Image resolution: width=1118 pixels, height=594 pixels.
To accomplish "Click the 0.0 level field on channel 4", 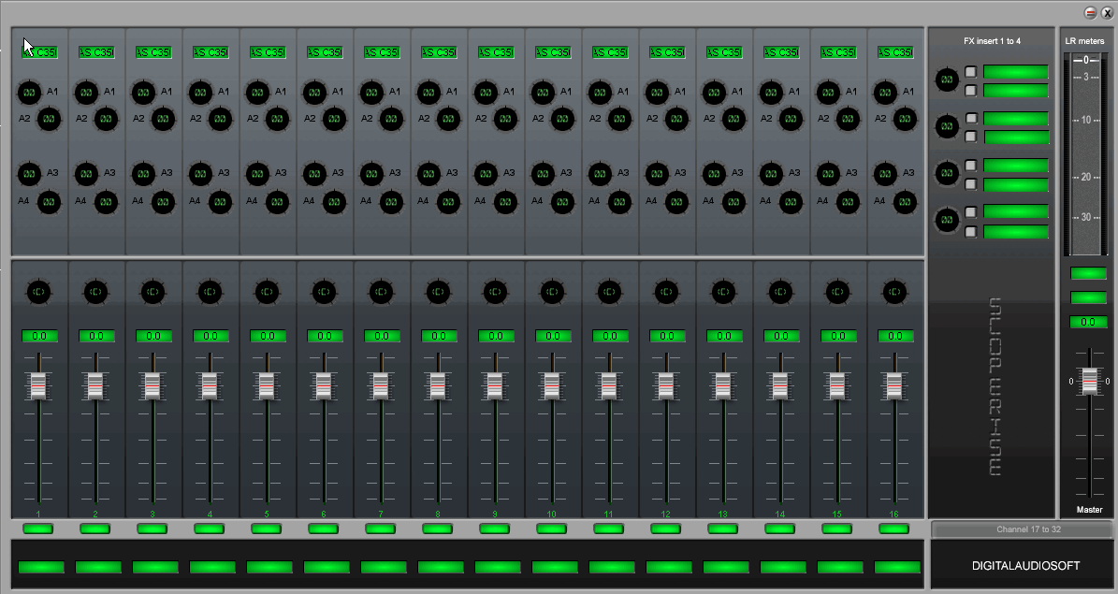I will click(x=211, y=336).
